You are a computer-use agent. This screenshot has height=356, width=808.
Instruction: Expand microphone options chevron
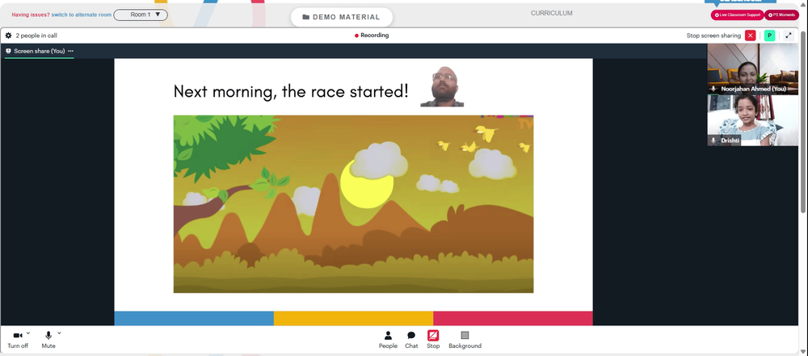[x=59, y=333]
